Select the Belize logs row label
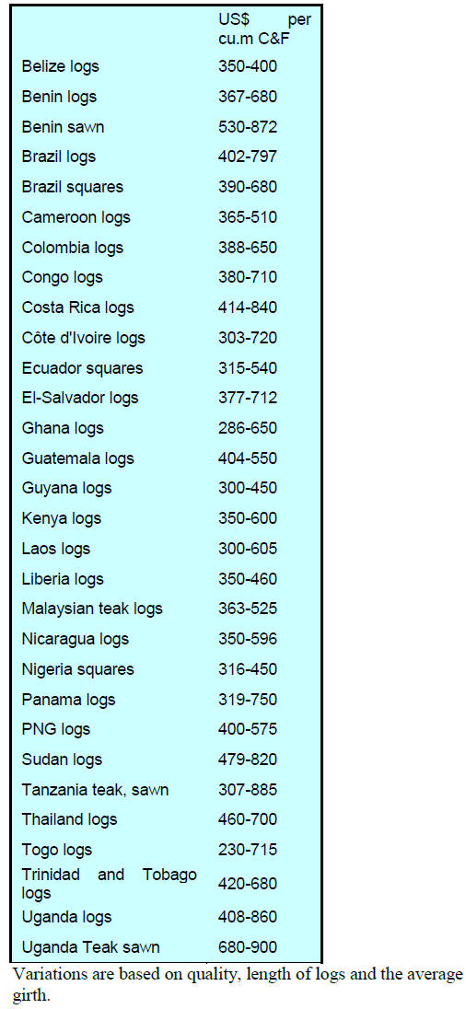 61,66
